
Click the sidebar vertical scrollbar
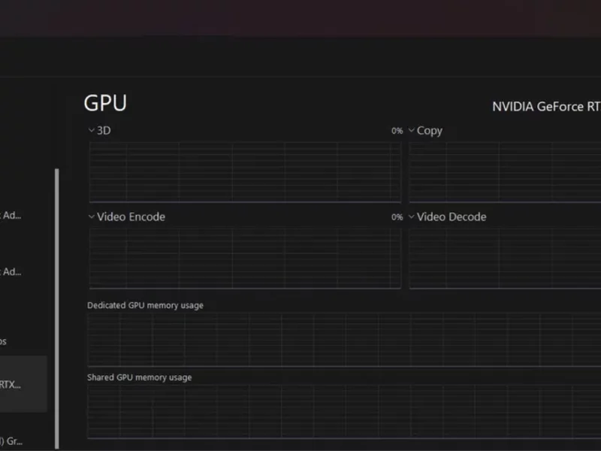(56, 301)
